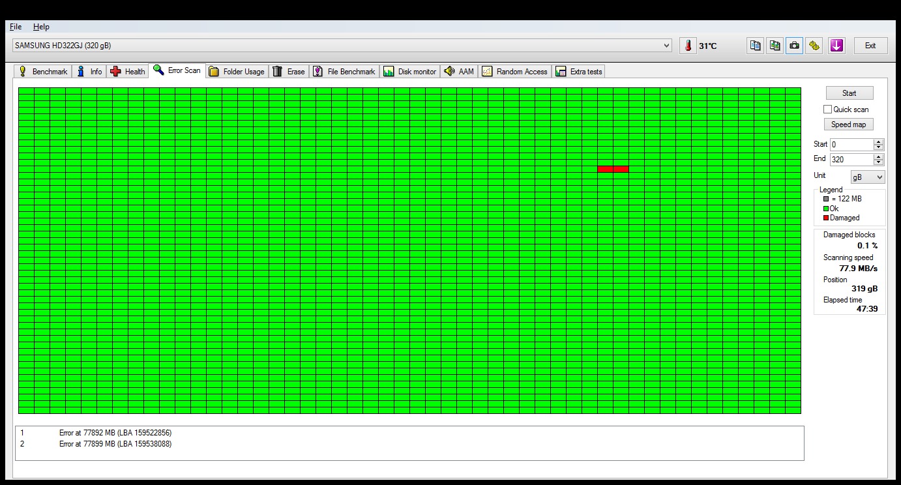901x485 pixels.
Task: Click the End value input field
Action: pos(851,160)
